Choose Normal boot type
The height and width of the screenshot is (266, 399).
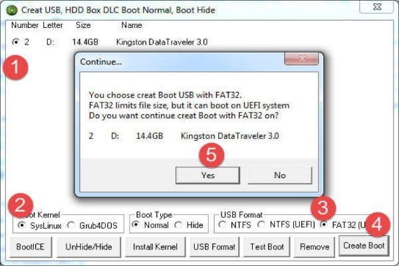pos(136,225)
